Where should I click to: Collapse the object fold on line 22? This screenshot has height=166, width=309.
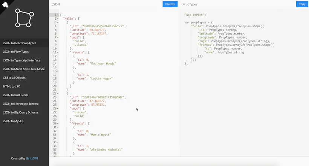58,94
